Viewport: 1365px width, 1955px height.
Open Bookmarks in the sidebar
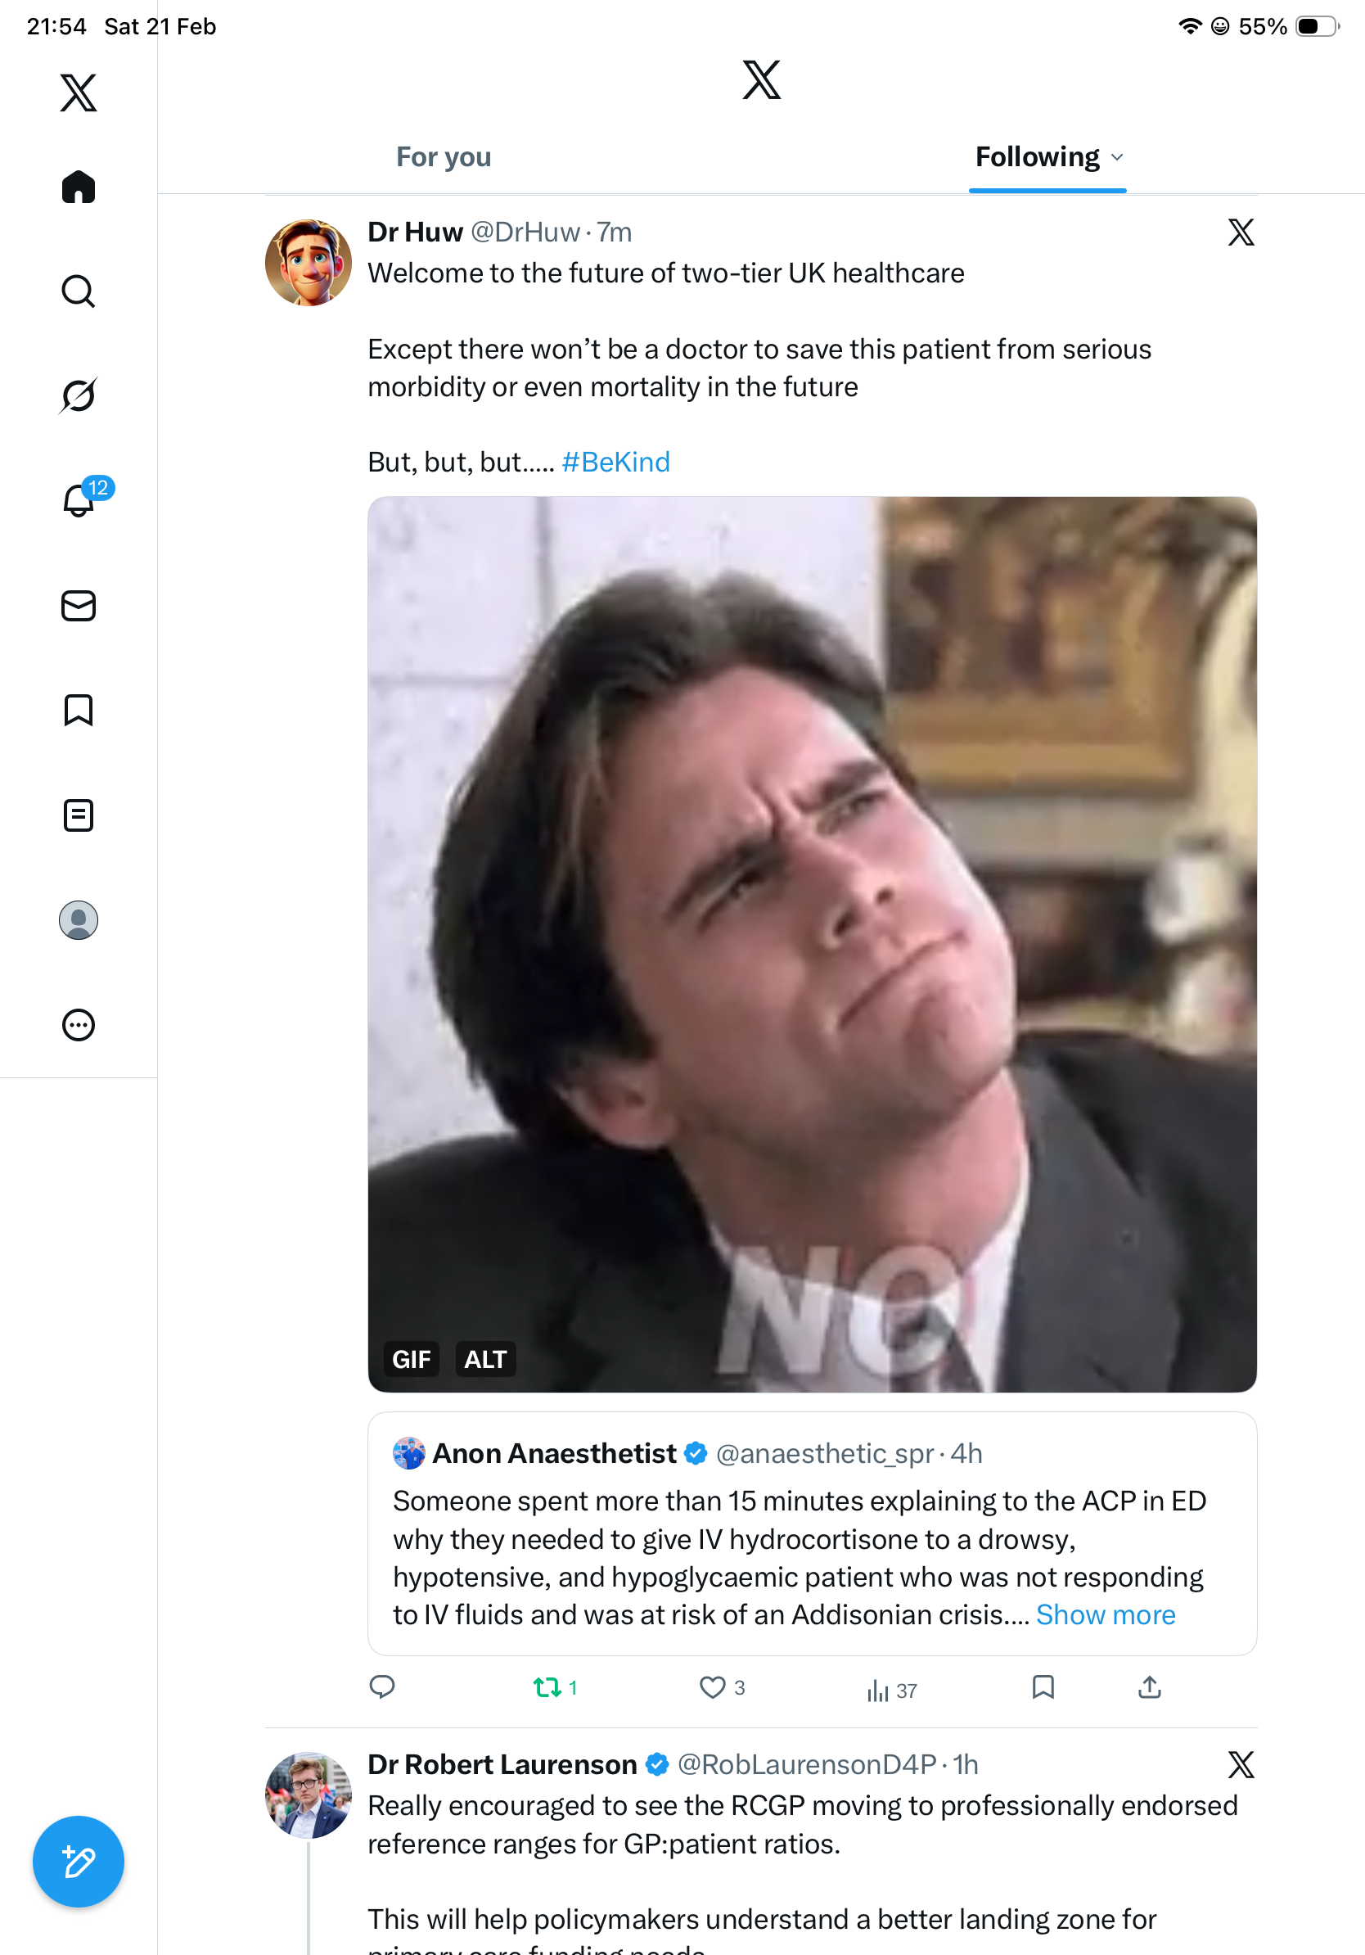[x=79, y=710]
